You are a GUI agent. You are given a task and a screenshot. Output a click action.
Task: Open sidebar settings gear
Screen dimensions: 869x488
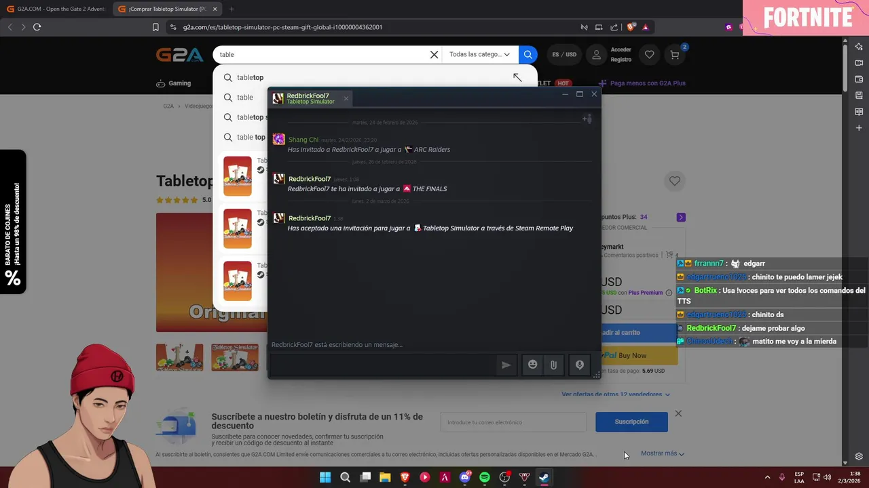coord(859,456)
